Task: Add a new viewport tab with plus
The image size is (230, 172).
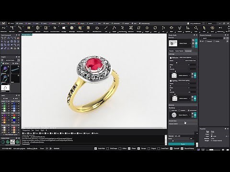Action: tap(46, 130)
